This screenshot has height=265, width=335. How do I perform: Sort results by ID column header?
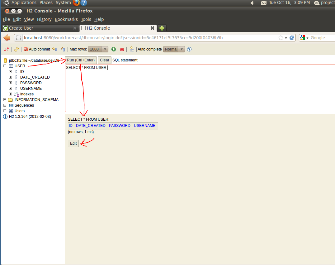click(x=71, y=126)
